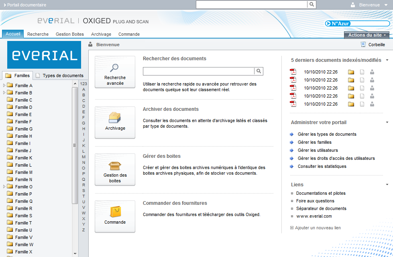
Task: Open Séparateur de documents link
Action: click(x=321, y=208)
